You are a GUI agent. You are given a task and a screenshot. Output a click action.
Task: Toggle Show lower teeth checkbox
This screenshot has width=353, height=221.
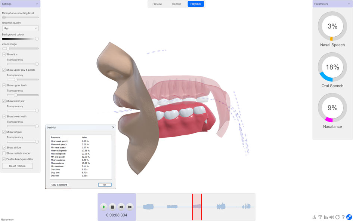click(4, 116)
